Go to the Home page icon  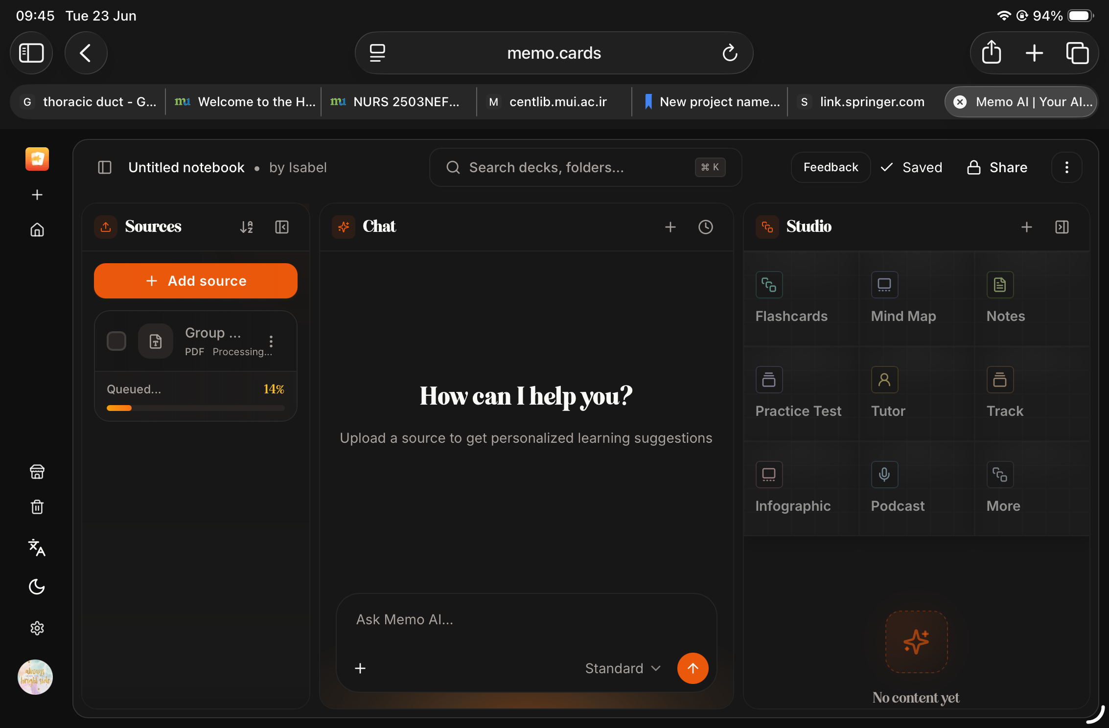pyautogui.click(x=37, y=230)
